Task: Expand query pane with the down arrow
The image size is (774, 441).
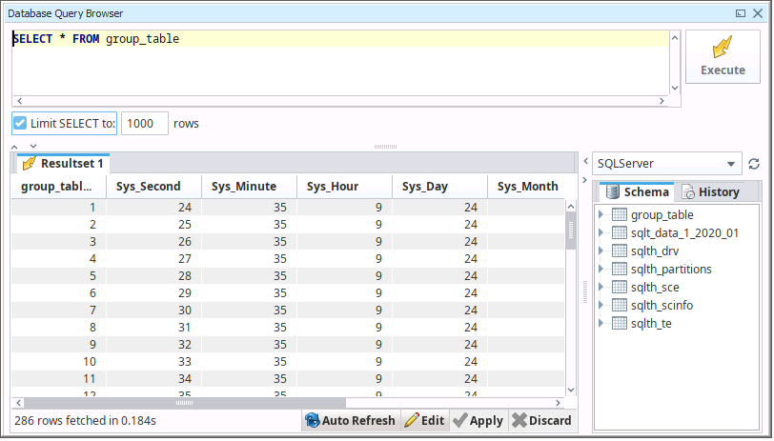Action: (33, 146)
